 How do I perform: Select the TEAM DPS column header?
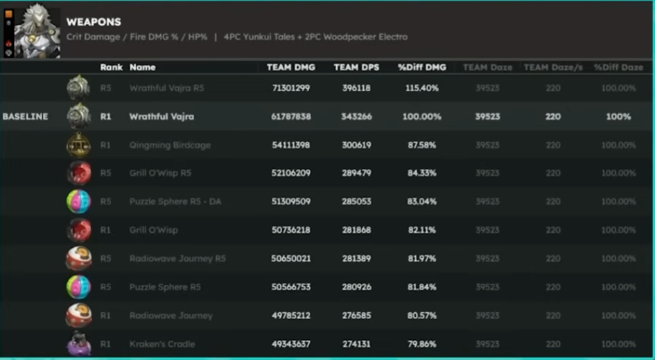[x=356, y=67]
